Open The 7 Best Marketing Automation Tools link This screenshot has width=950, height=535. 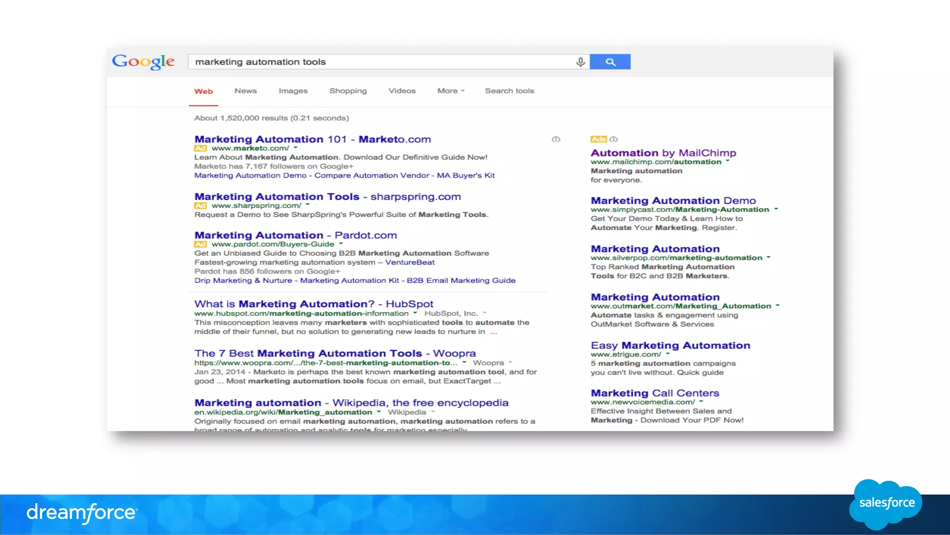click(335, 354)
